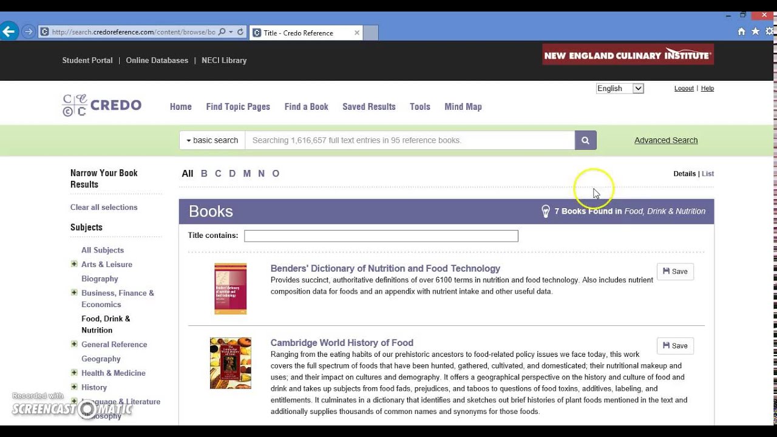Expand the Arts & Leisure subject
The image size is (777, 437).
[x=74, y=264]
